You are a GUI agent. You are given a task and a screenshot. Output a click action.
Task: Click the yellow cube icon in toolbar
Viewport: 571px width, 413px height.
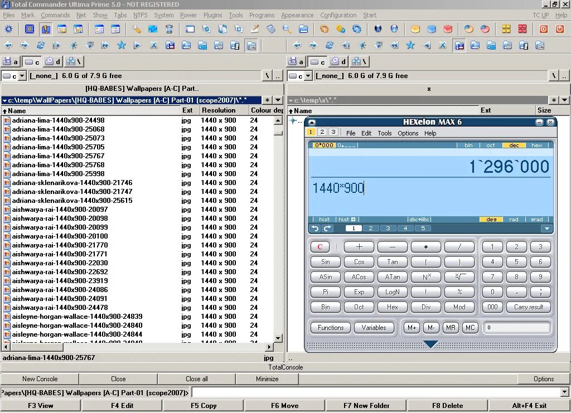[x=415, y=29]
